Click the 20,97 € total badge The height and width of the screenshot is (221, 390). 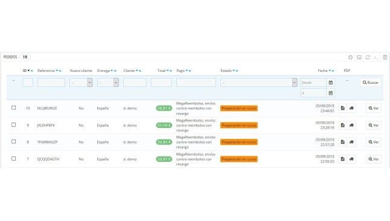pos(164,159)
